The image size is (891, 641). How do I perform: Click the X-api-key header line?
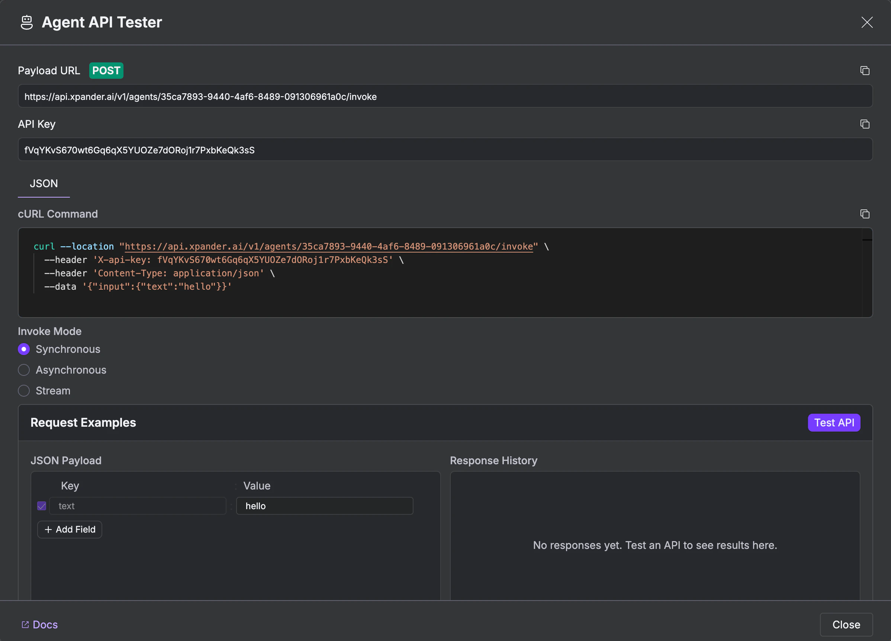pos(224,260)
